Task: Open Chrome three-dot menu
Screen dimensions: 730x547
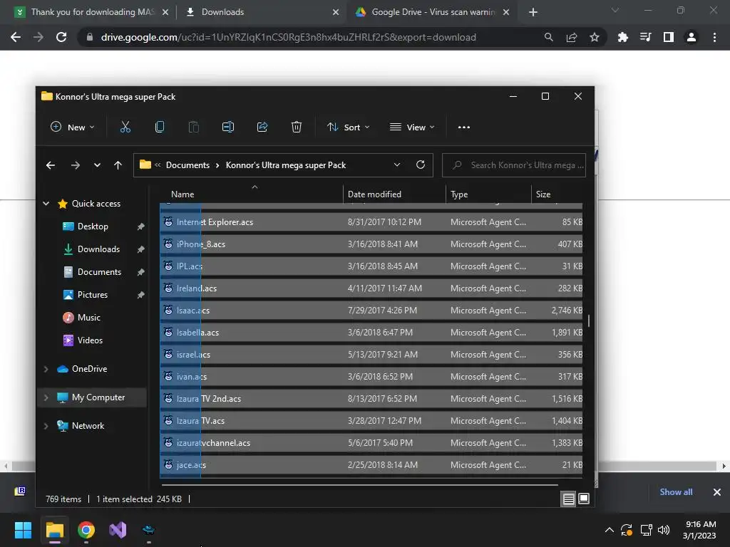Action: pyautogui.click(x=714, y=37)
